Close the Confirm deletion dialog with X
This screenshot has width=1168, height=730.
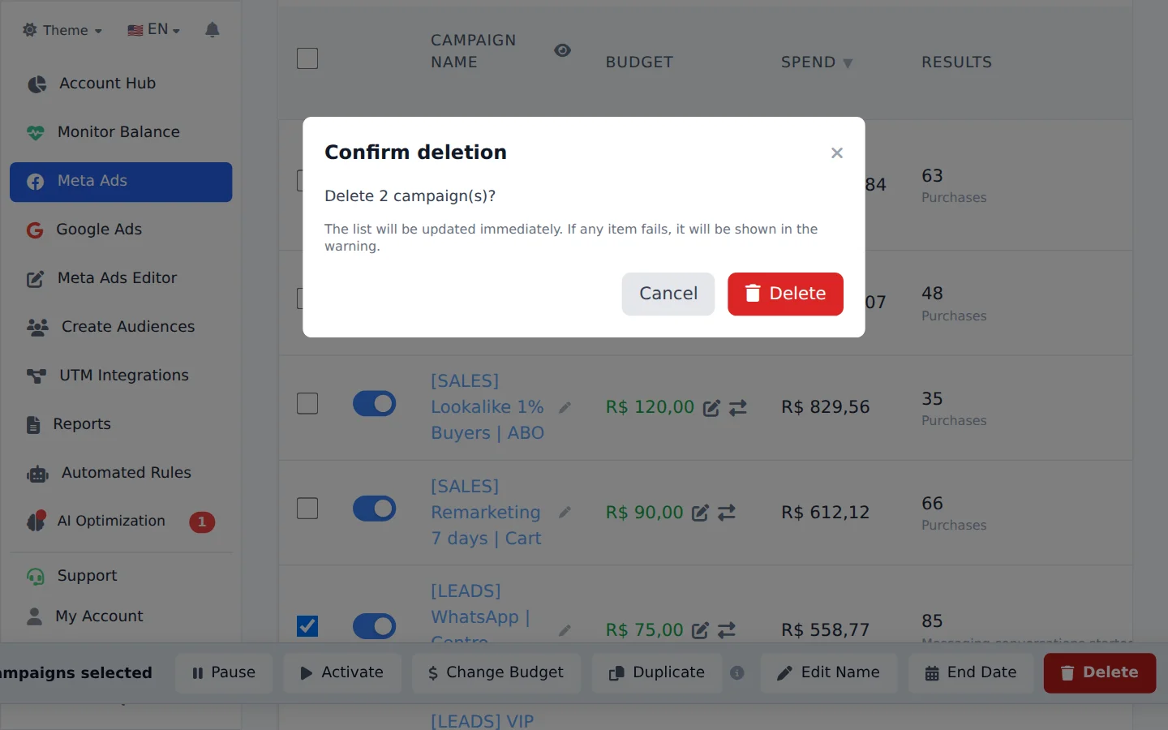[x=837, y=152]
